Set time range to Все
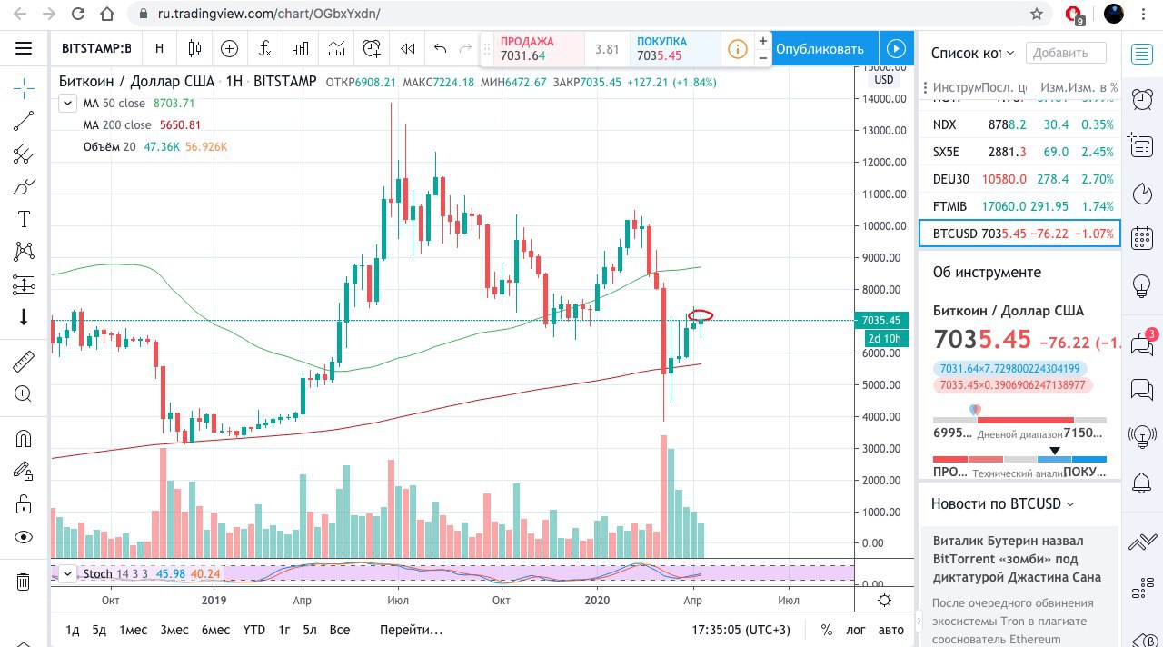The width and height of the screenshot is (1163, 647). 339,630
